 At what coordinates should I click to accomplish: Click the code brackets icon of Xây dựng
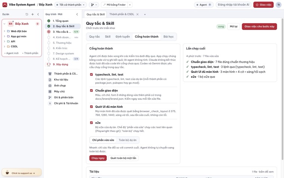(x=49, y=64)
